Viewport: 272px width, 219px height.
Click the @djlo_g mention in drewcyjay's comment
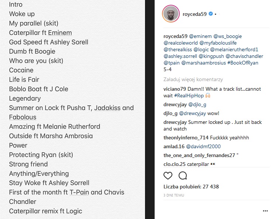pos(197,104)
